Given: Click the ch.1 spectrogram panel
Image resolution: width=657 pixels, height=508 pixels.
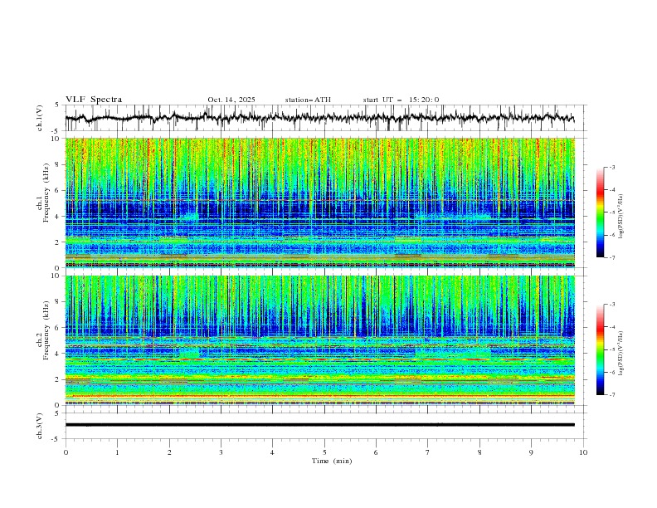Looking at the screenshot, I should (x=319, y=203).
